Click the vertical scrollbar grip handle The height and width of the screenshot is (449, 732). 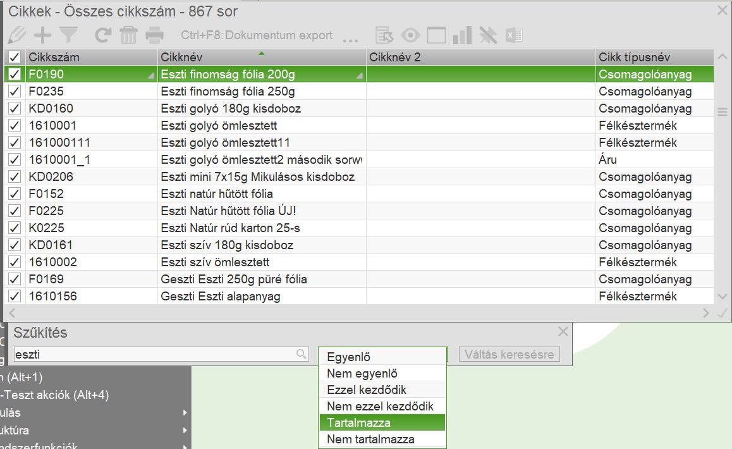[722, 112]
